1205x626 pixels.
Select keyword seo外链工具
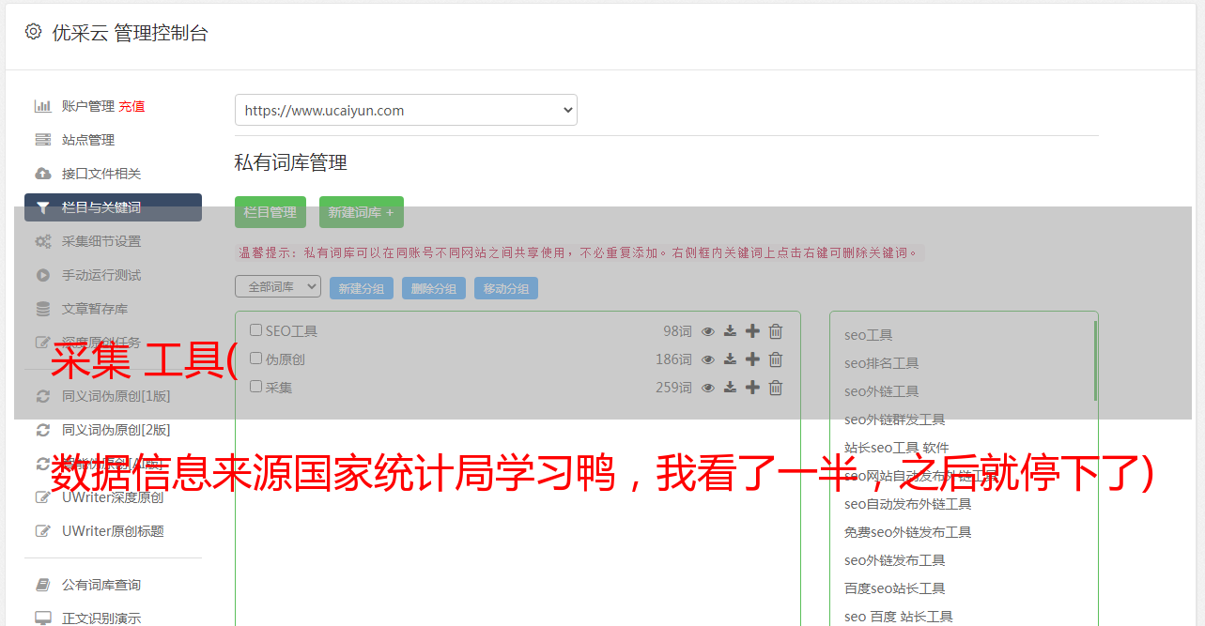[x=881, y=391]
